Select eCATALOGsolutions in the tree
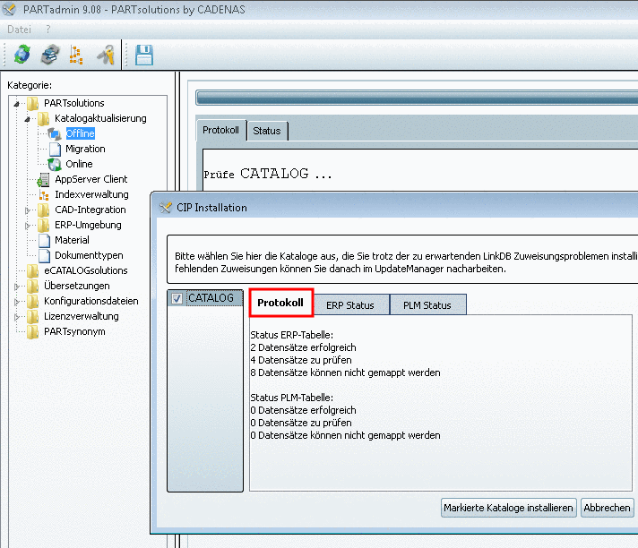The height and width of the screenshot is (548, 638). (86, 270)
